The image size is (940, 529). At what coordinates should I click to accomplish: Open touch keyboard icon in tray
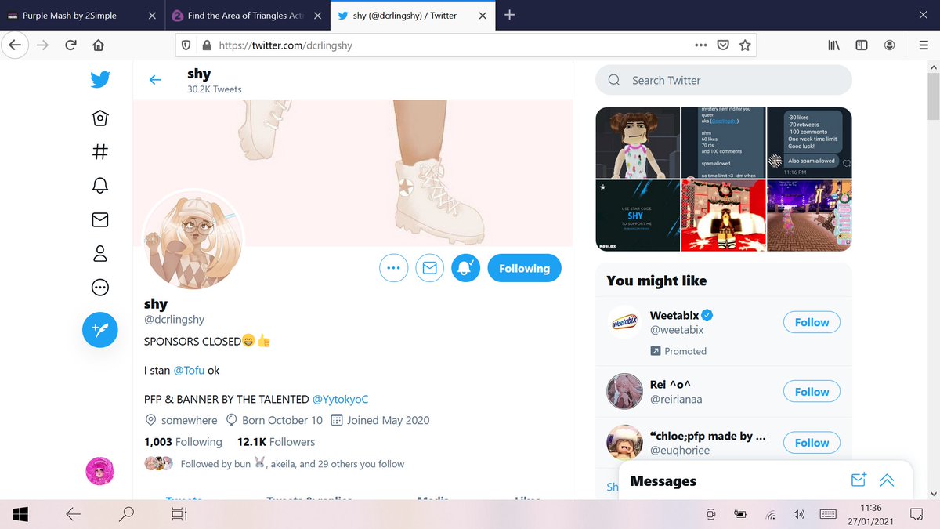(828, 514)
